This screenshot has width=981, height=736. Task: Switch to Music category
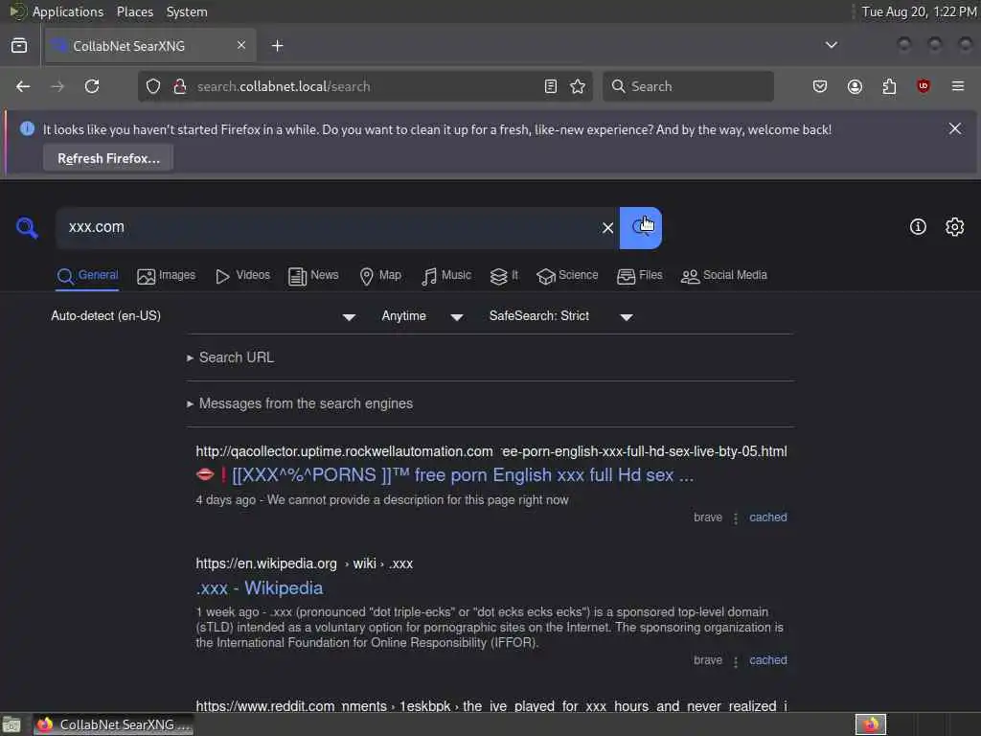[x=446, y=275]
